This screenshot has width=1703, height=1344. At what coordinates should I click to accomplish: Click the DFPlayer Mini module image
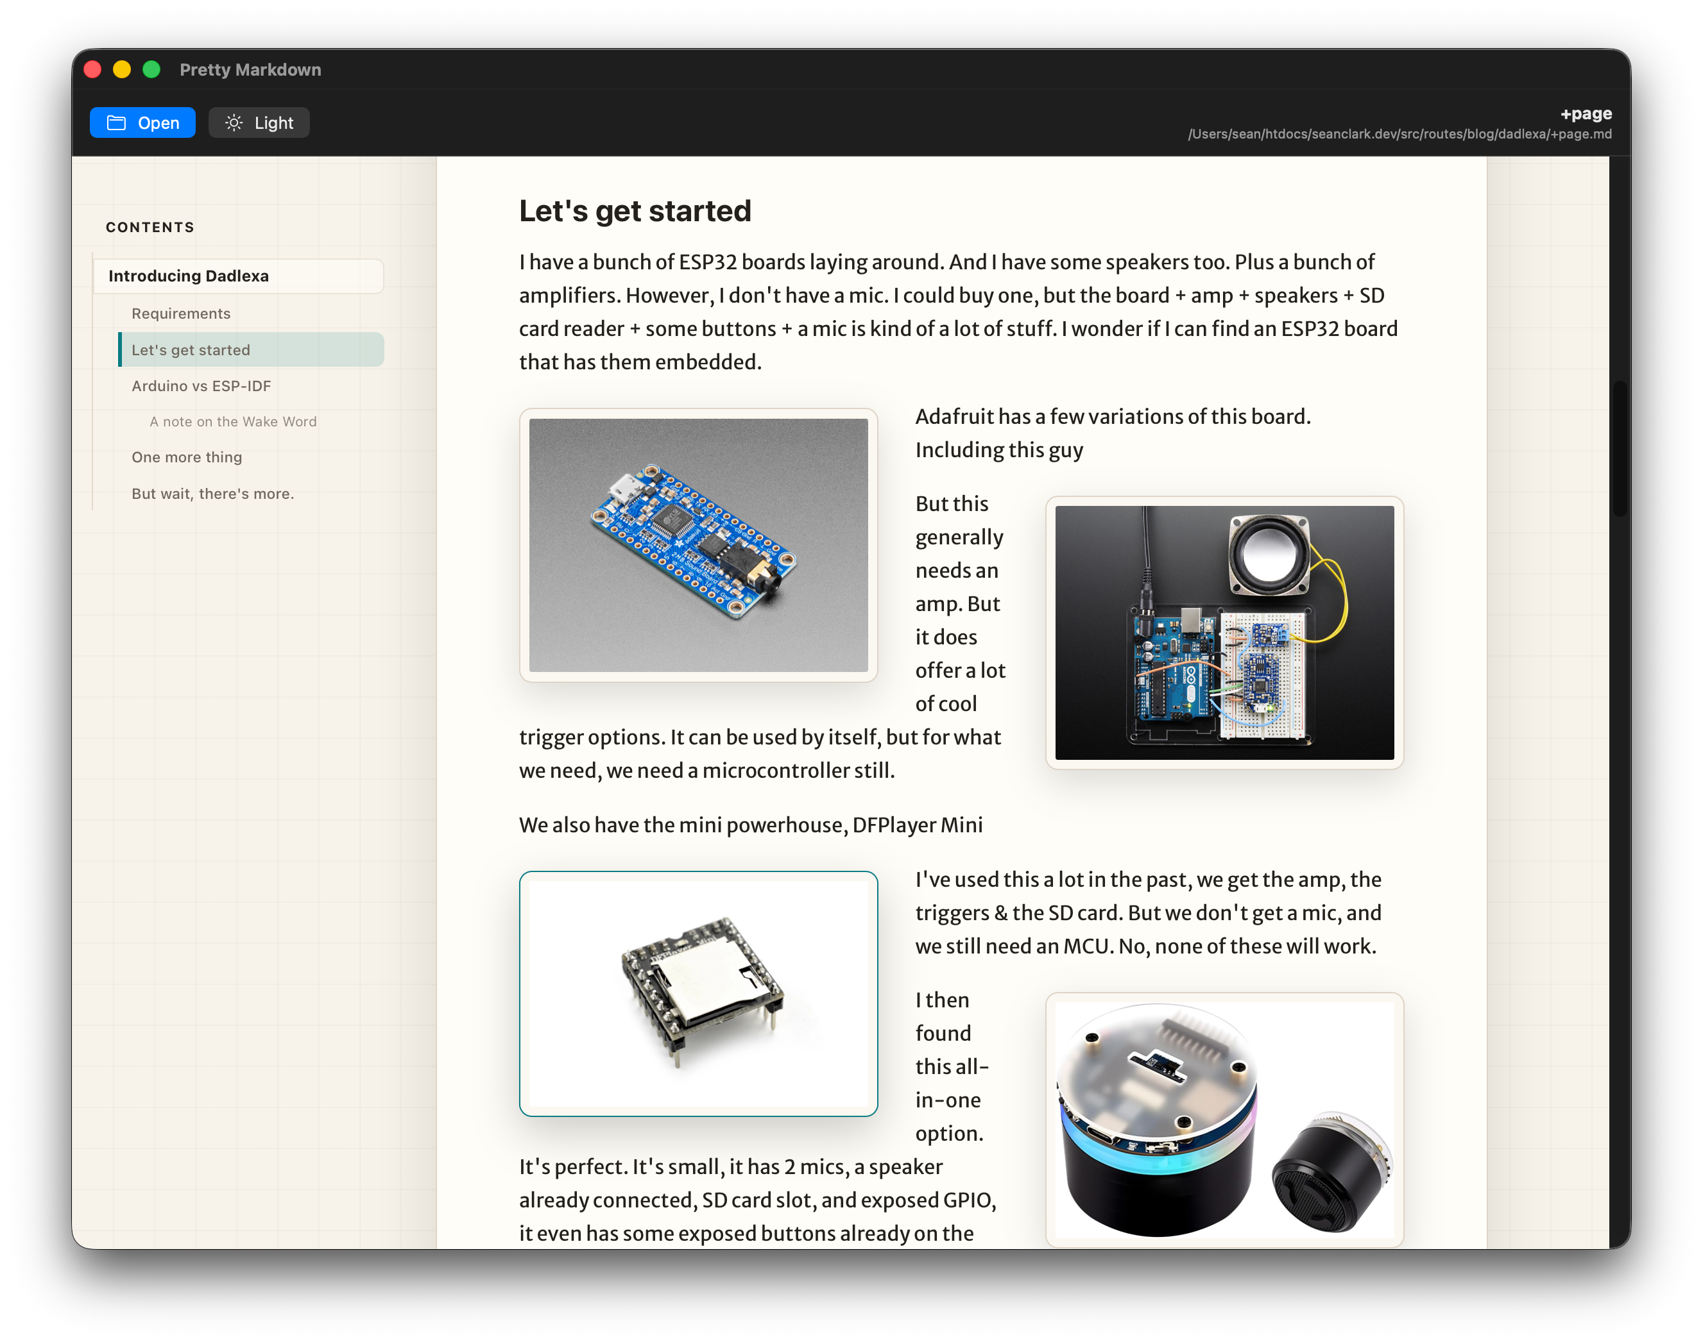coord(698,994)
